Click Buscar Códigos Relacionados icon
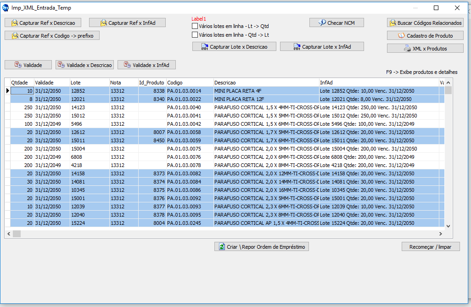The image size is (471, 307). pyautogui.click(x=393, y=23)
